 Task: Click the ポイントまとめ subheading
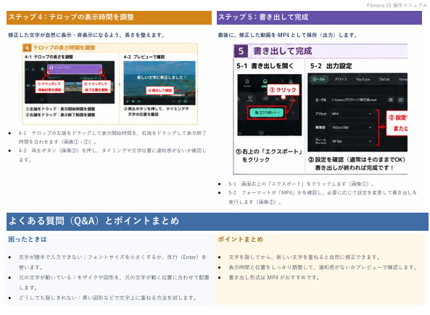241,240
